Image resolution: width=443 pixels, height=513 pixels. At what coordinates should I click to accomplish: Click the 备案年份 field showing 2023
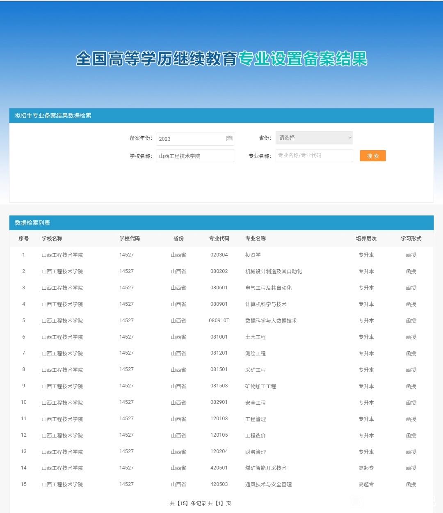pos(195,139)
